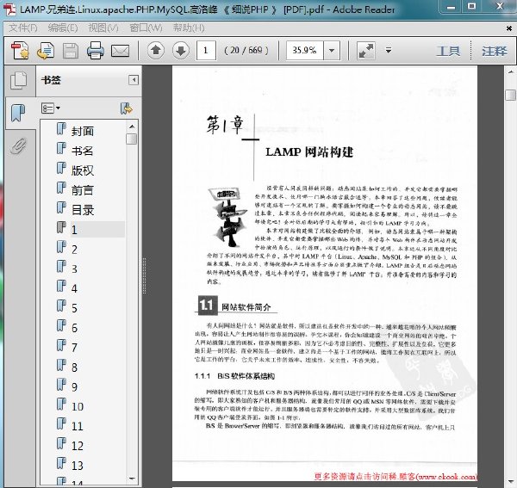Click the bookmark icon beside 5

click(x=61, y=306)
